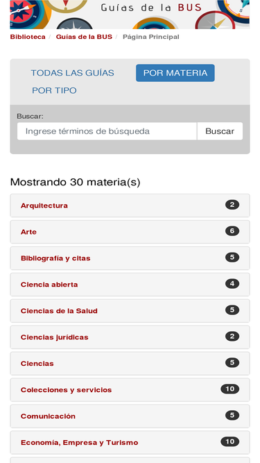This screenshot has width=260, height=463.
Task: Open Ciencias de la Salud guides
Action: click(x=130, y=311)
